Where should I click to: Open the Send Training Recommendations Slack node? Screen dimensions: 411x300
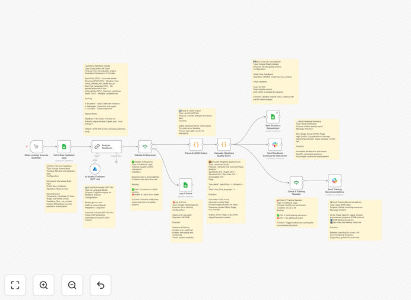coord(335,181)
